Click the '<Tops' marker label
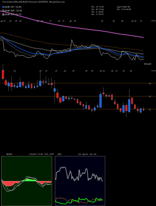Screen dimensions: 156x206 [x=153, y=21]
